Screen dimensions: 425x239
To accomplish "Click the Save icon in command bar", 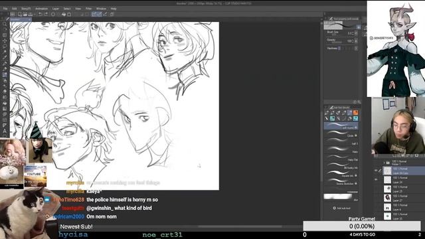I will [x=31, y=14].
